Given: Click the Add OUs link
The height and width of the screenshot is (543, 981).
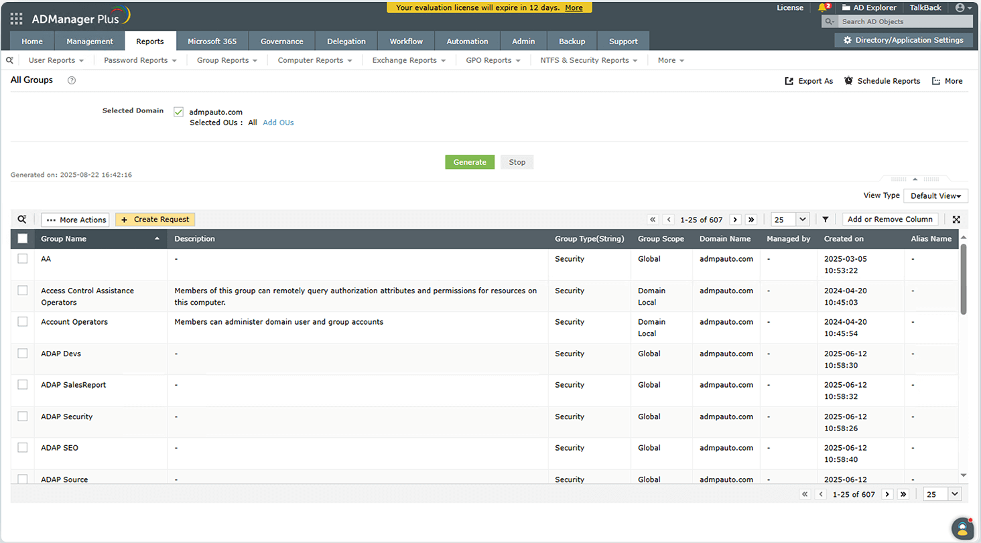Looking at the screenshot, I should 278,123.
